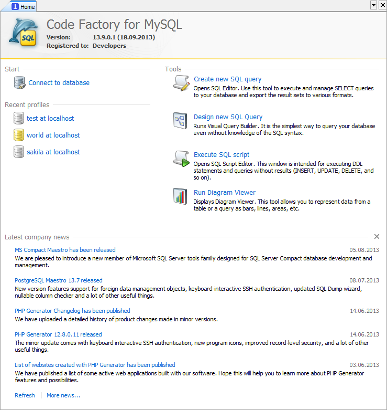The width and height of the screenshot is (387, 410).
Task: Open MS Compact Maestro has been released news
Action: point(65,250)
